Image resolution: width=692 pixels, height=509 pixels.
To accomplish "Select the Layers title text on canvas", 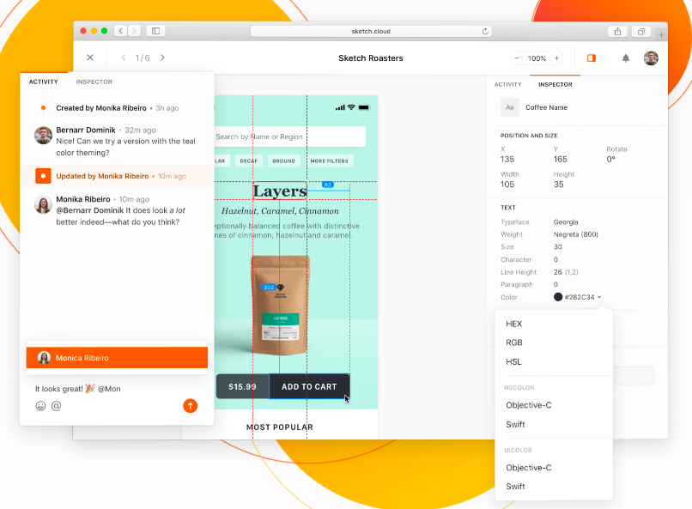I will pyautogui.click(x=280, y=191).
